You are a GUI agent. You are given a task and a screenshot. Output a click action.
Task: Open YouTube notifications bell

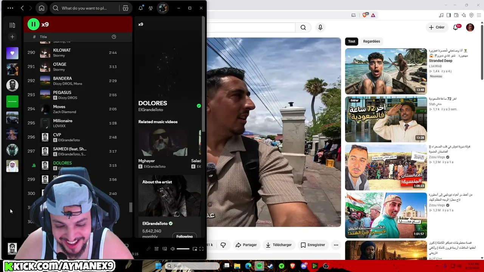[456, 27]
